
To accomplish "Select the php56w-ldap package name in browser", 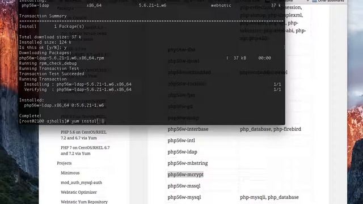I will [183, 152].
